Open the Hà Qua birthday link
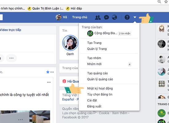The height and width of the screenshot is (123, 169). 73,81
